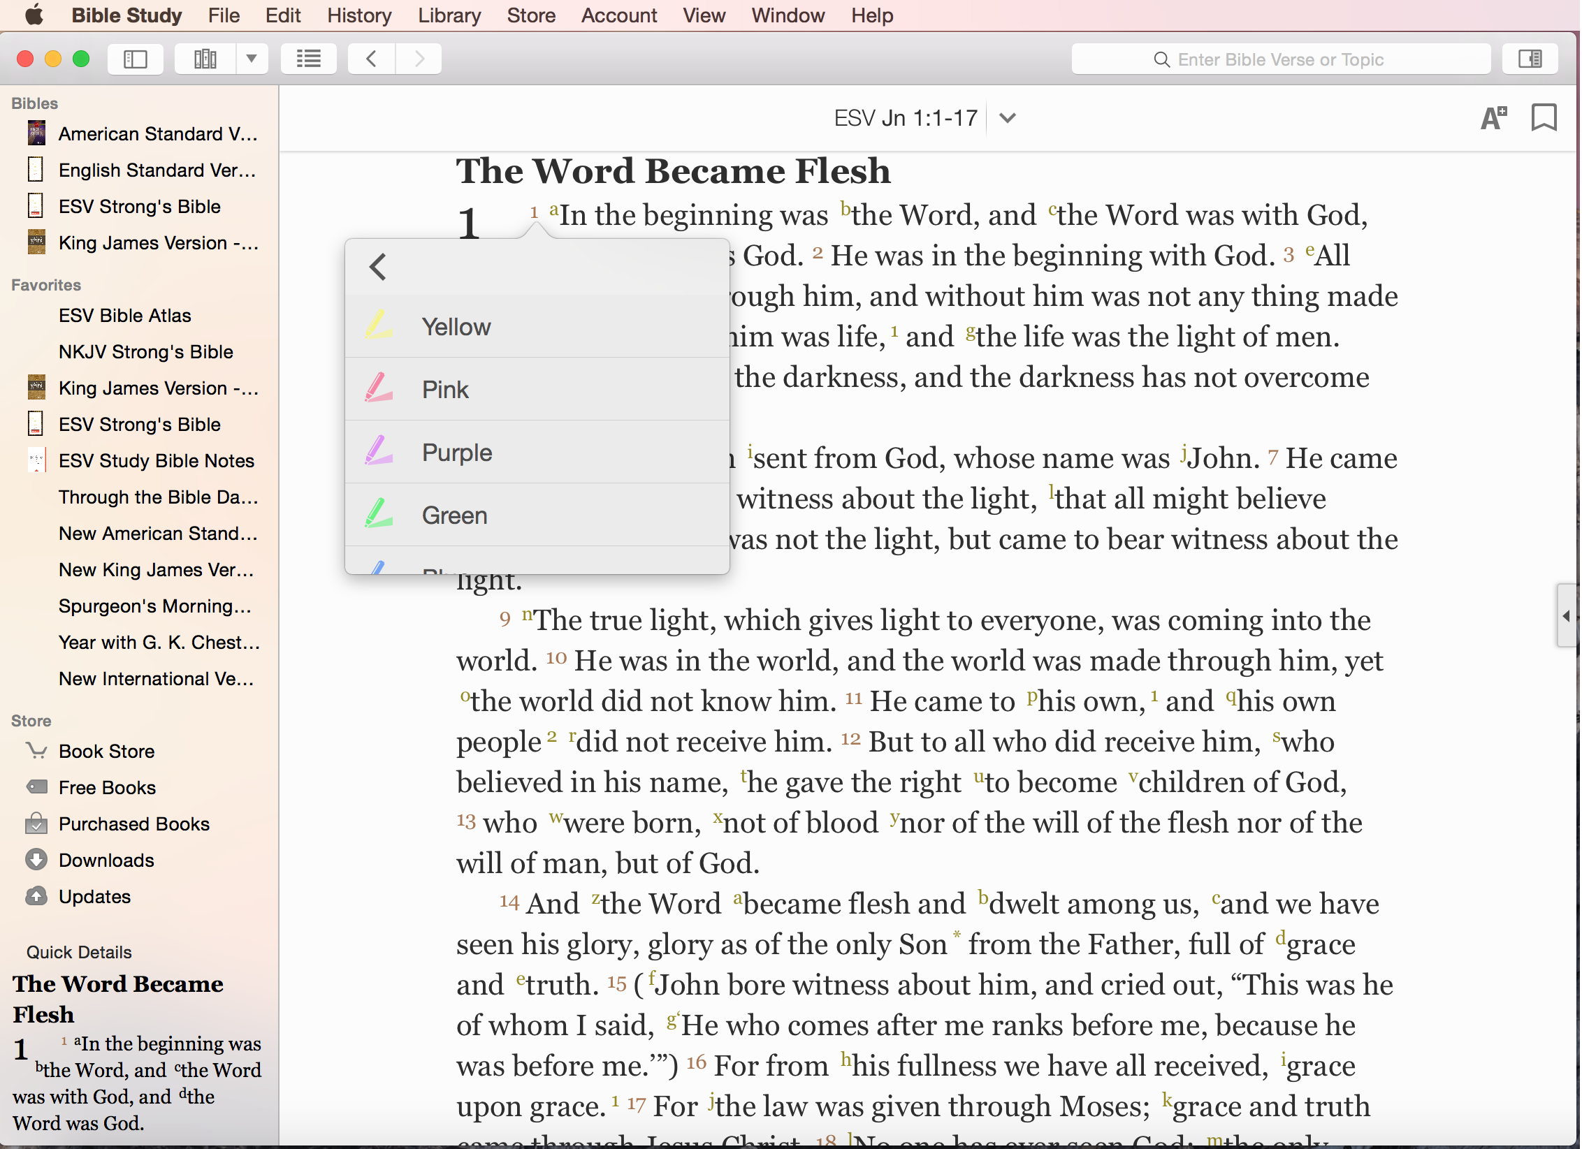The height and width of the screenshot is (1149, 1582).
Task: Open the library view dropdown arrow
Action: point(252,59)
